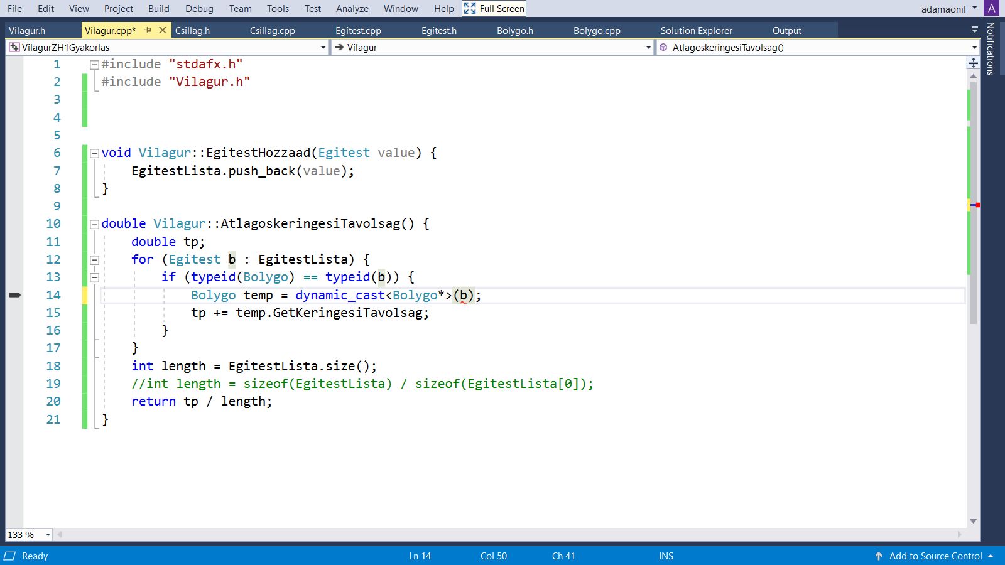Click the project icon in VilagurZH1Gyakorlas scope box

(x=14, y=47)
